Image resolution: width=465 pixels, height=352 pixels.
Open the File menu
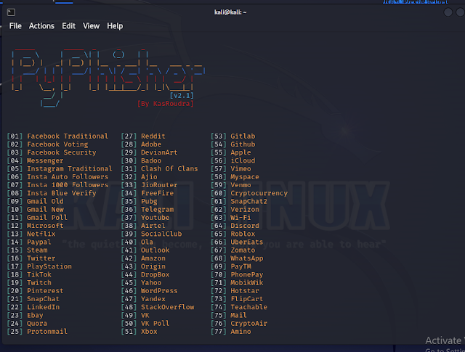tap(15, 26)
